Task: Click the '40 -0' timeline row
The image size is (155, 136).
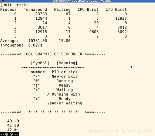Action: pyautogui.click(x=13, y=121)
